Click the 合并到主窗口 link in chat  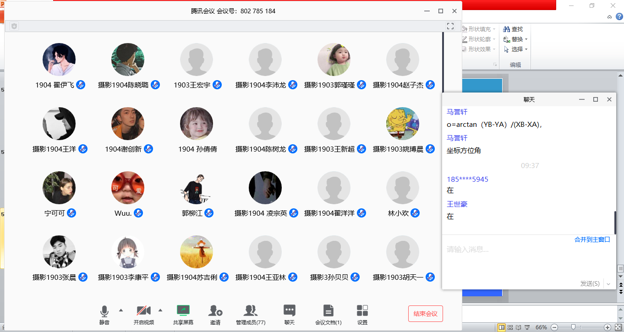click(592, 239)
